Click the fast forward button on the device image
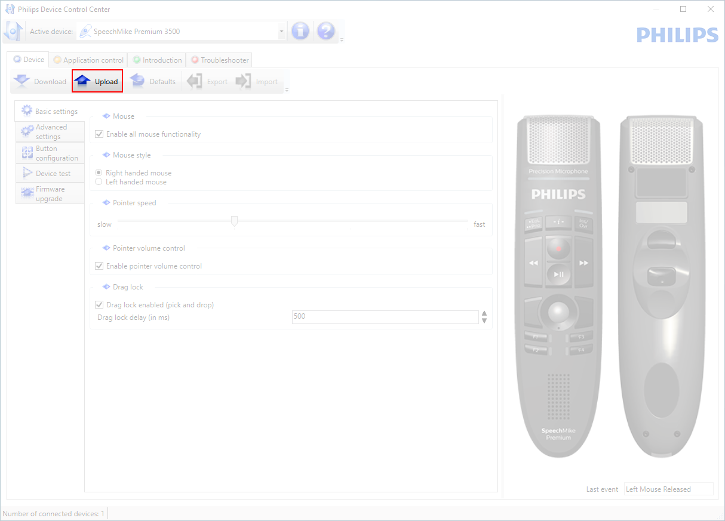 (583, 262)
